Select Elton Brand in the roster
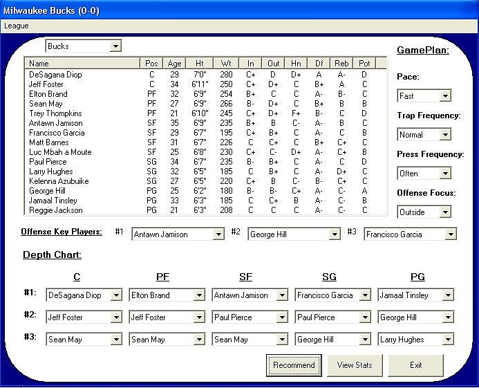This screenshot has width=479, height=388. coord(205,94)
